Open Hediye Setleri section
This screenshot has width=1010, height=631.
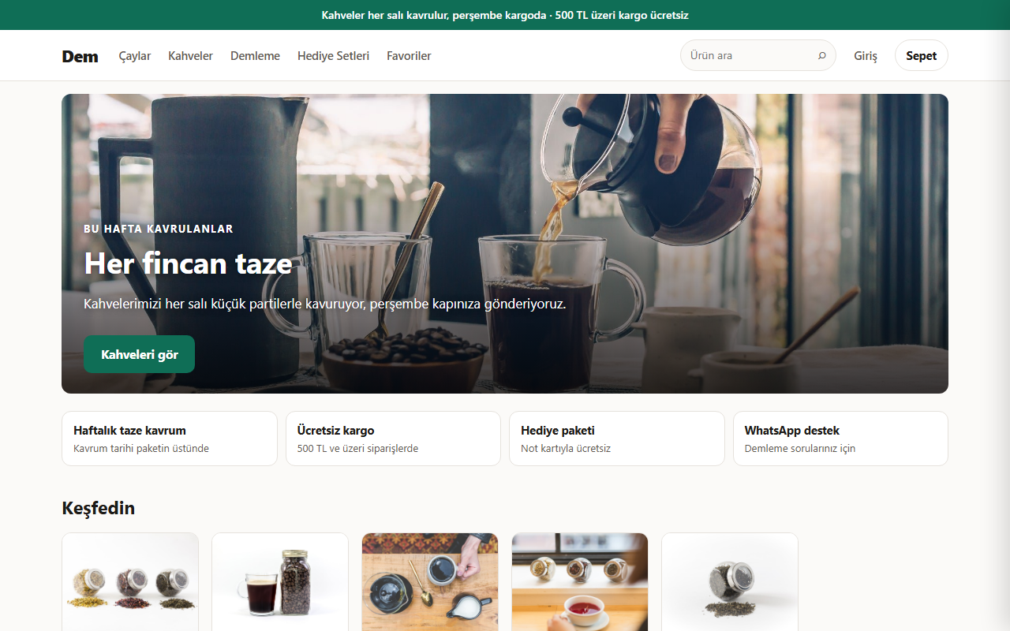(333, 56)
